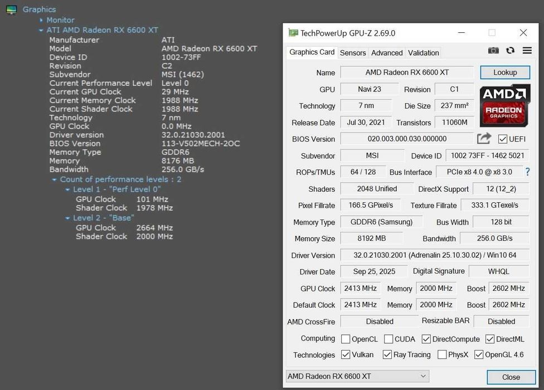Collapse the ATI AMD Radeon RX 6600 XT node
Viewport: 544px width, 390px height.
pos(41,30)
